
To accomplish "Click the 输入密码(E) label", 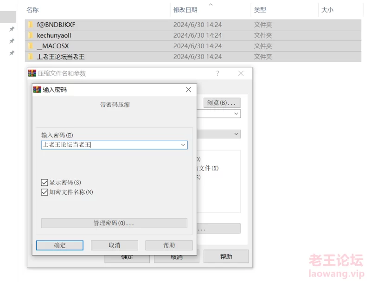I will (57, 135).
